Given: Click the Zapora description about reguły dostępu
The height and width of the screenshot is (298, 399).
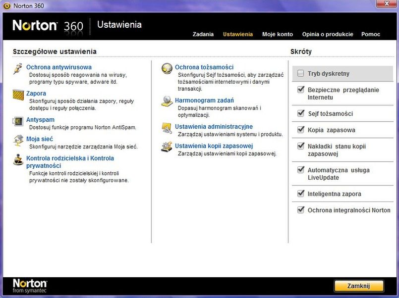Looking at the screenshot, I should click(x=81, y=104).
